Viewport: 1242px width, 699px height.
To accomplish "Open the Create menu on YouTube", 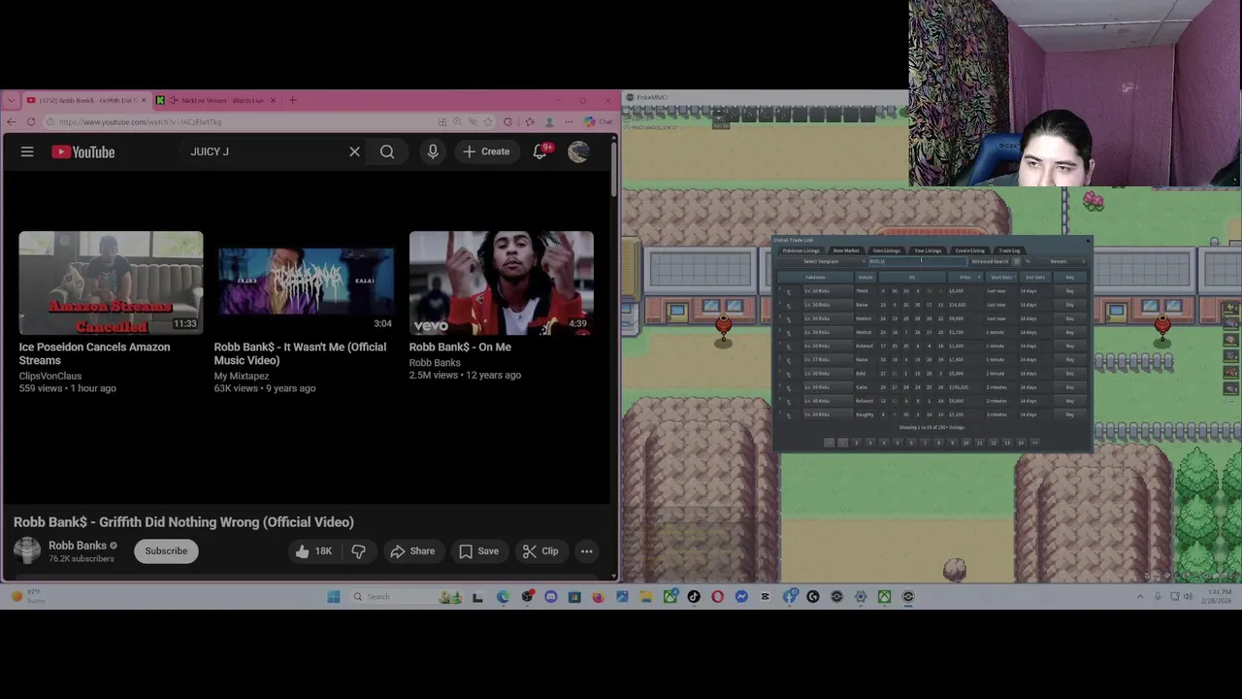I will 487,151.
